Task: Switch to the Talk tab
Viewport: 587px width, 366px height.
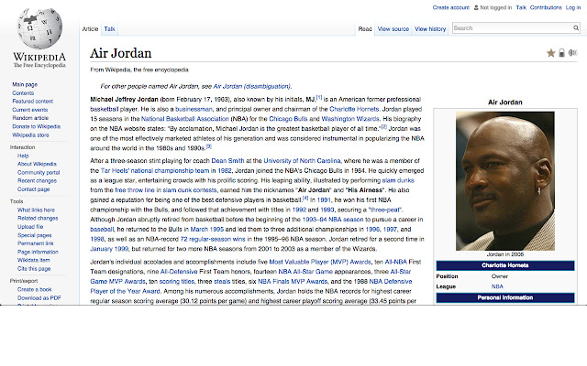Action: point(109,28)
